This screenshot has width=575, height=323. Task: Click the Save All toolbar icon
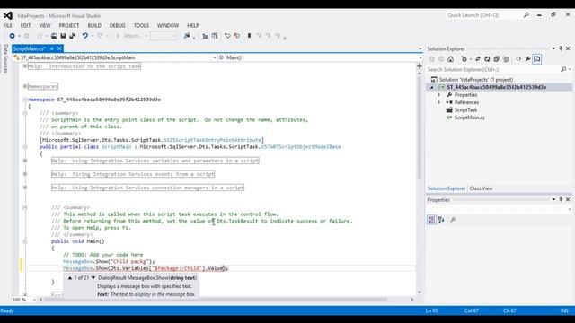73,36
